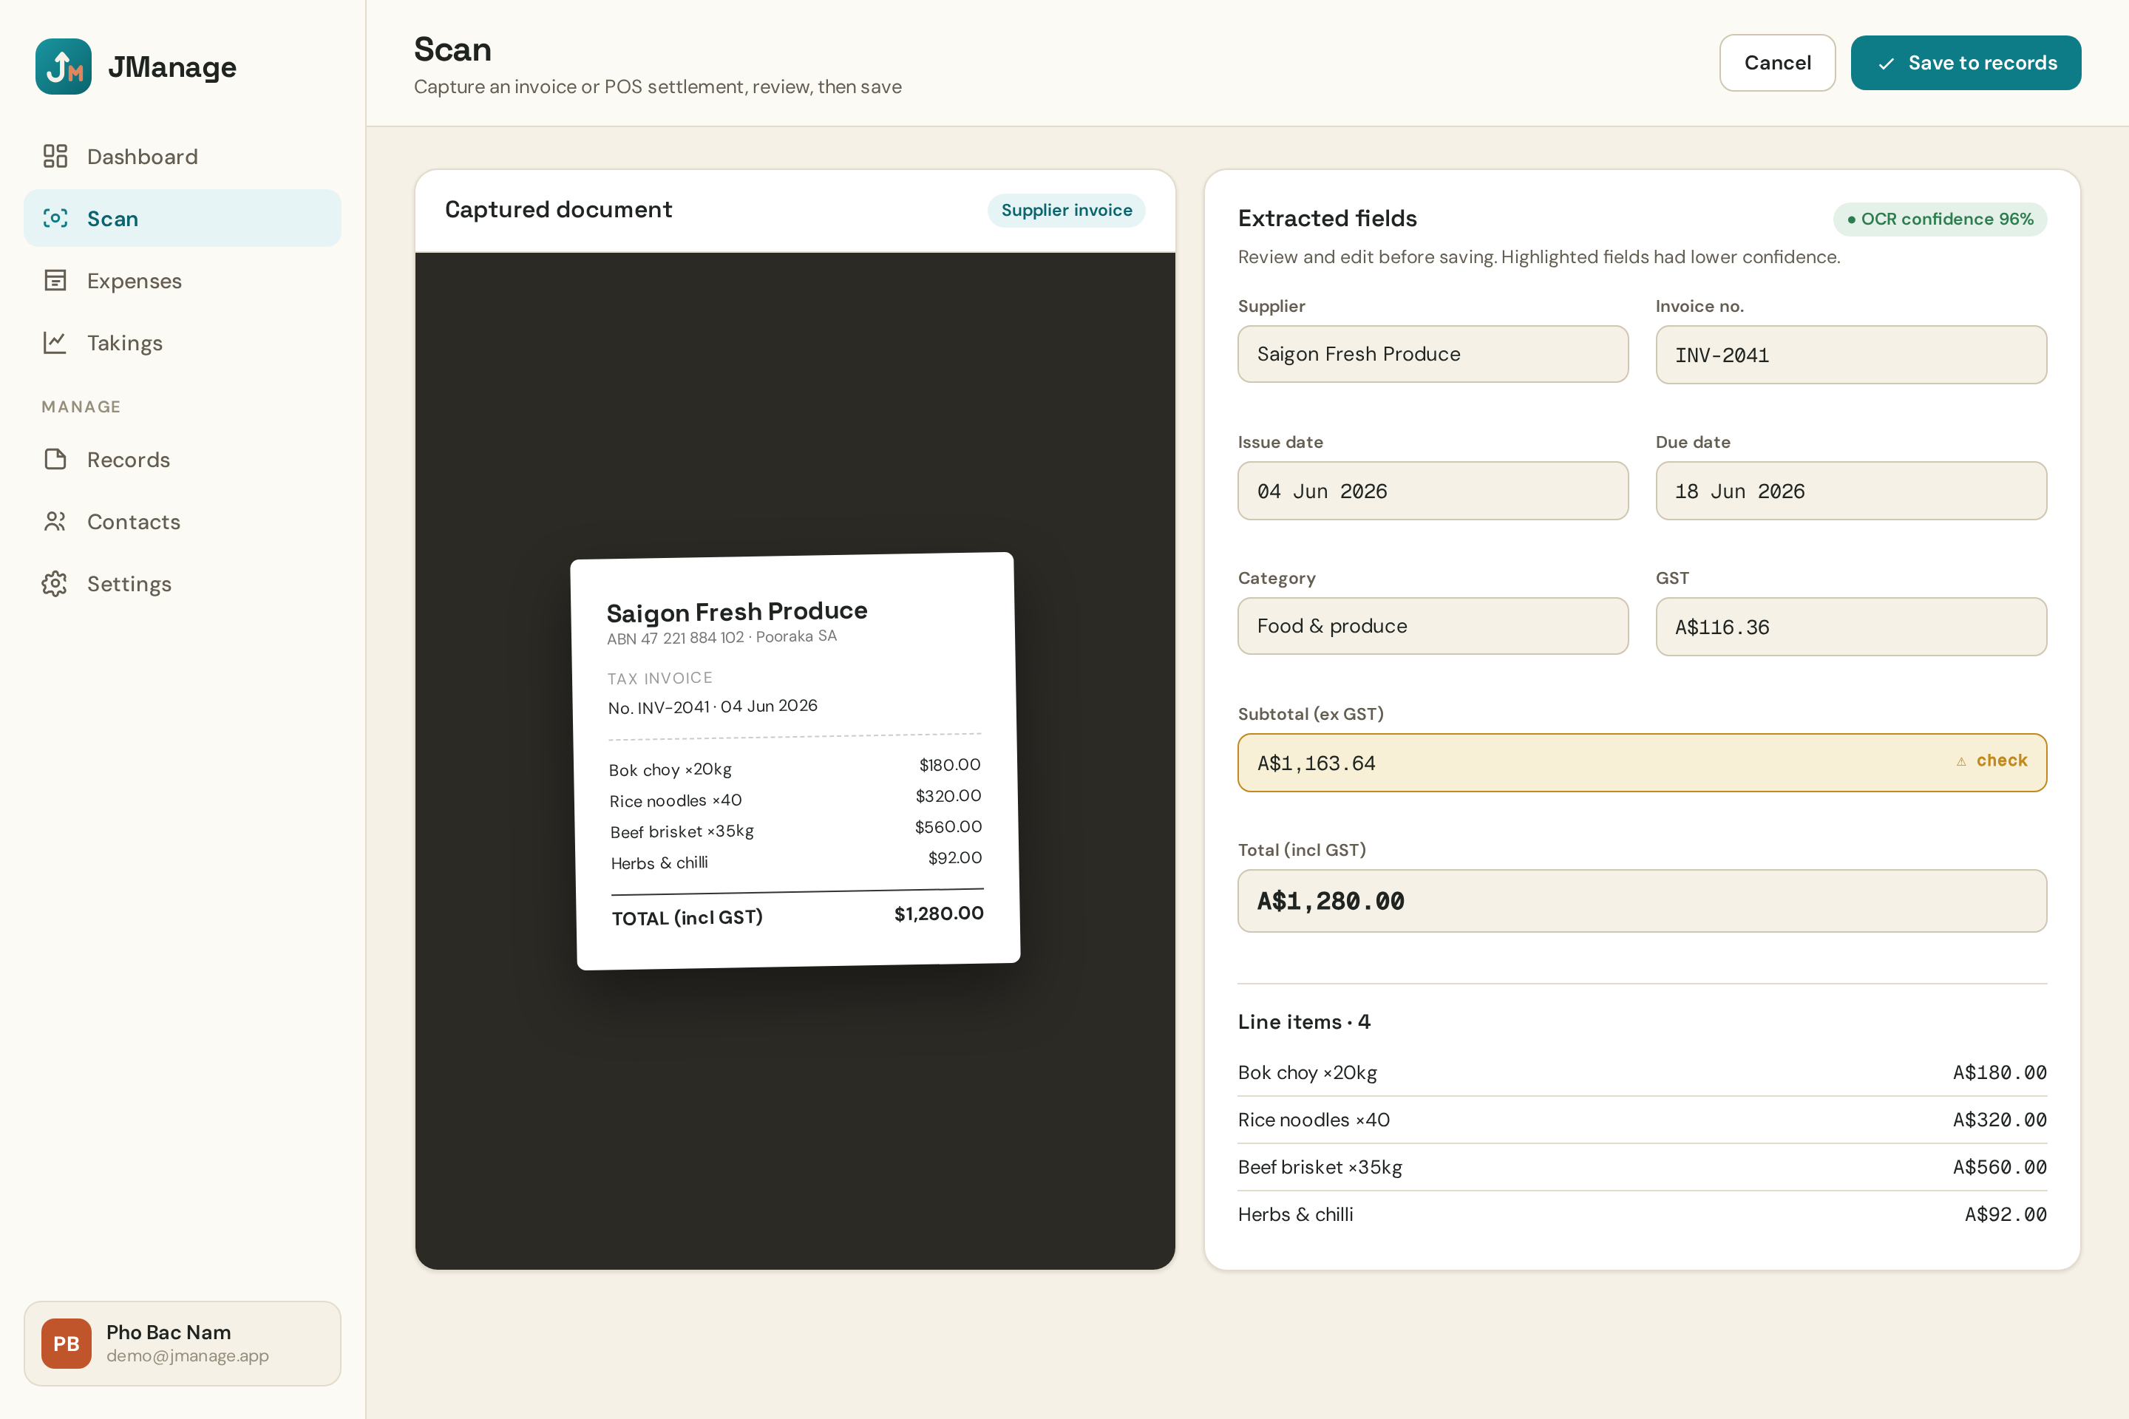The image size is (2129, 1419).
Task: Click receipt amount '$560.00'
Action: 948,827
